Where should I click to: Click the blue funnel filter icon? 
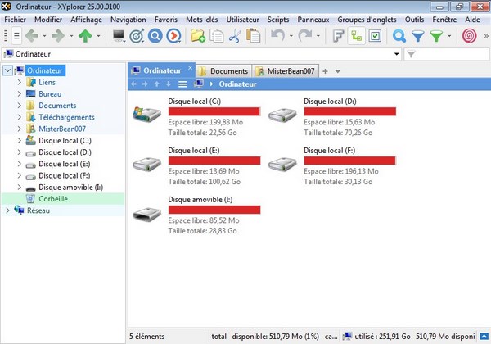tap(417, 36)
